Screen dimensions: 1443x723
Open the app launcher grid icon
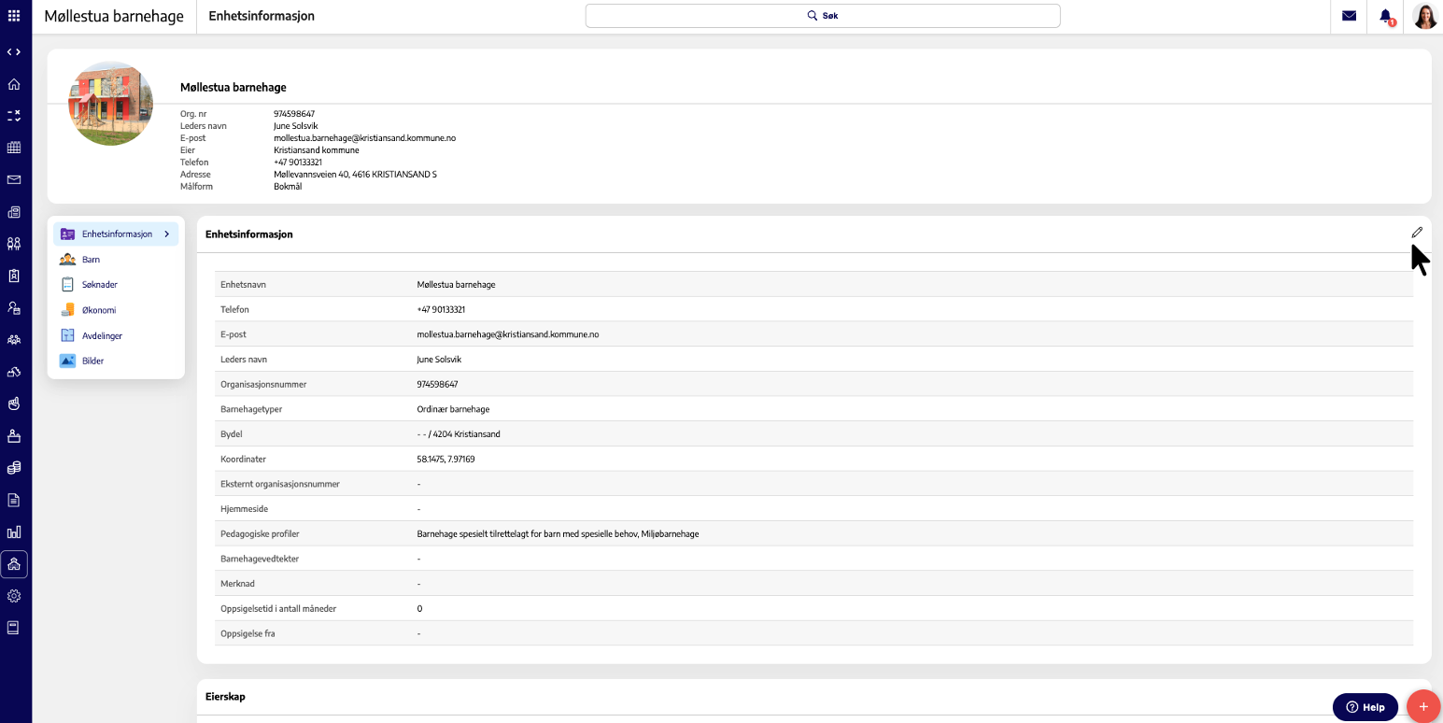[x=14, y=16]
